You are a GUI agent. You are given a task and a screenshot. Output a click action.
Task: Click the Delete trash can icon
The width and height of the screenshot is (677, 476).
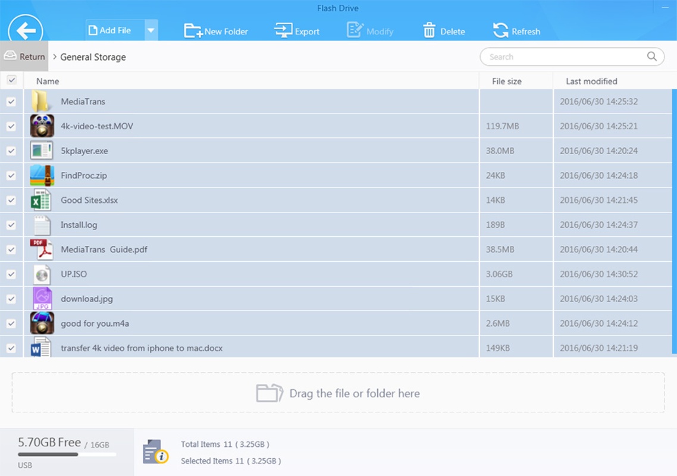pos(429,31)
